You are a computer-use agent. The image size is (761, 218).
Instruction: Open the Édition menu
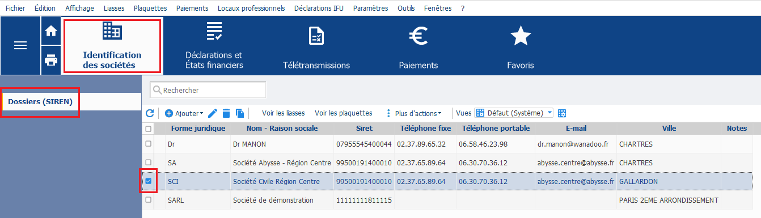point(45,8)
